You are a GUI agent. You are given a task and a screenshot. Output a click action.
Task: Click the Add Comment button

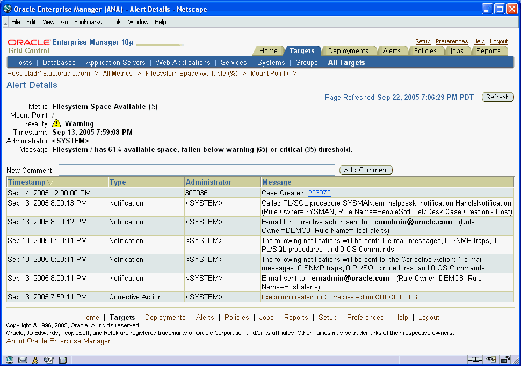(x=366, y=170)
